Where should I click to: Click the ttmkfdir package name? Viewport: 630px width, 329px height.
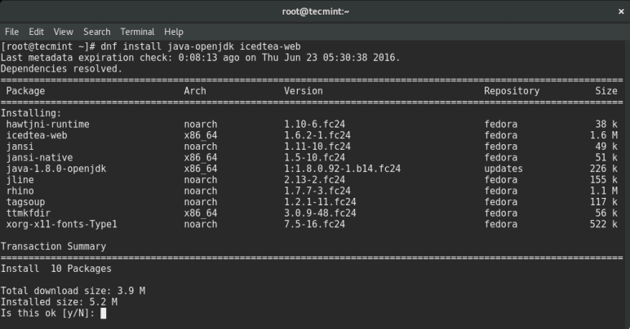coord(28,213)
